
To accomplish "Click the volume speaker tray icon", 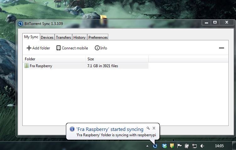I will (202, 146).
